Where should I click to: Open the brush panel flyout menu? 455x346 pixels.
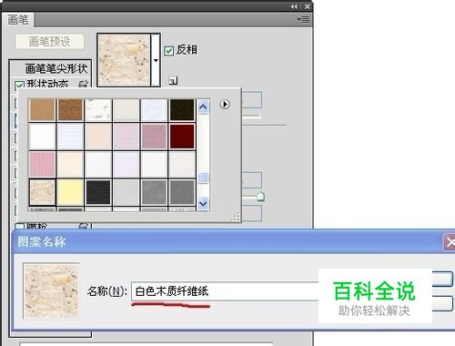pos(303,20)
